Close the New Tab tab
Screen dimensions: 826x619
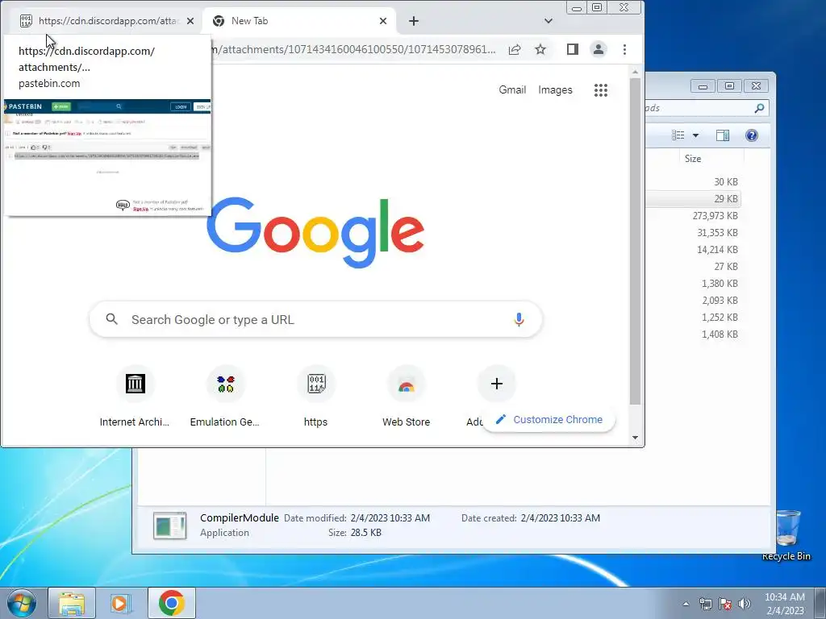click(x=383, y=21)
